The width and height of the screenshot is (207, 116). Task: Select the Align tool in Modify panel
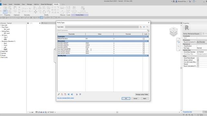click(35, 8)
